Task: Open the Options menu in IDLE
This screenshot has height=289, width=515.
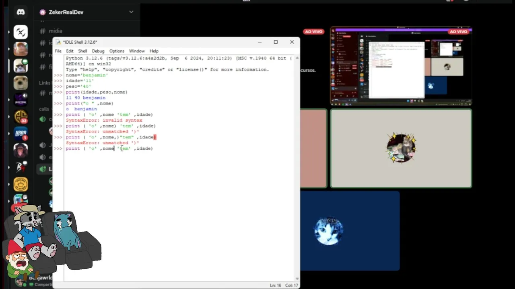Action: click(x=117, y=51)
